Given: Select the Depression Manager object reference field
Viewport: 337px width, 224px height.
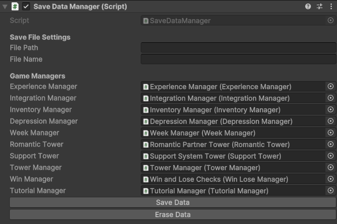Looking at the screenshot, I should point(233,122).
